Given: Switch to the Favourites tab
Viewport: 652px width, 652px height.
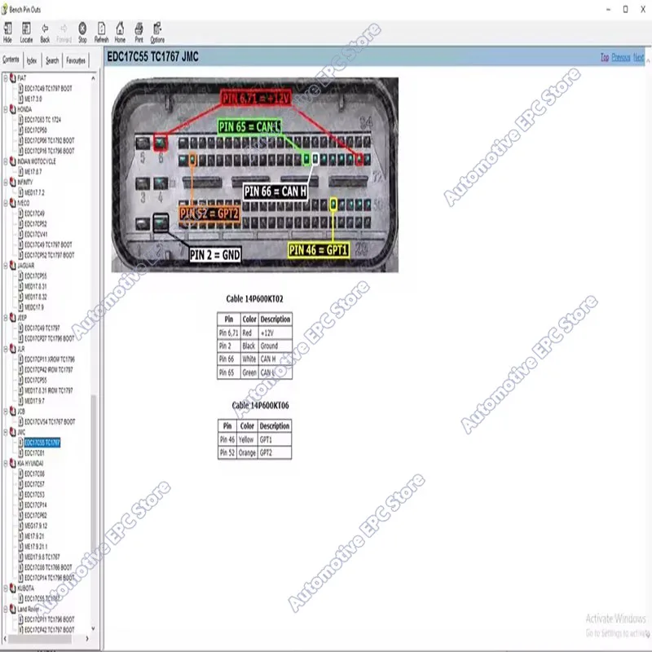Looking at the screenshot, I should [76, 60].
